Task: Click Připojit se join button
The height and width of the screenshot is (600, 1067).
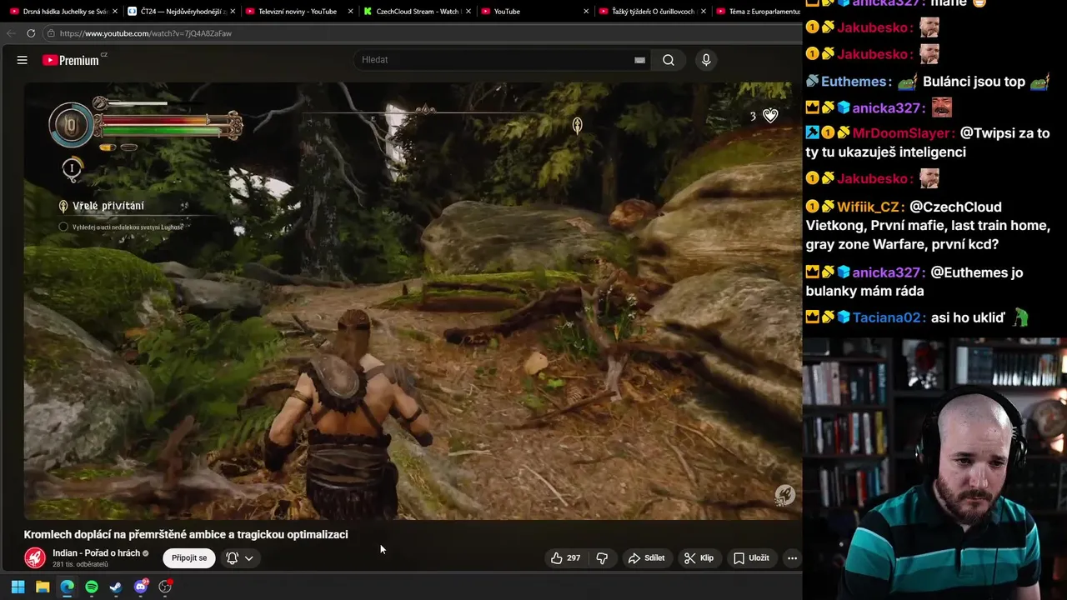Action: (x=189, y=557)
